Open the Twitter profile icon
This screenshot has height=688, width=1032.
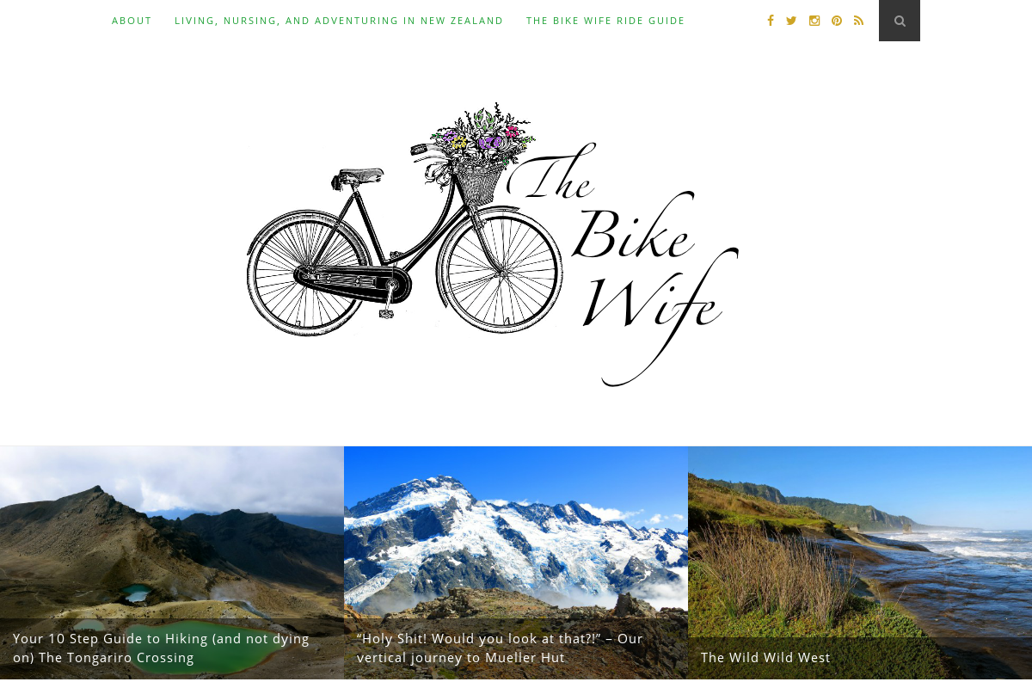pyautogui.click(x=791, y=21)
